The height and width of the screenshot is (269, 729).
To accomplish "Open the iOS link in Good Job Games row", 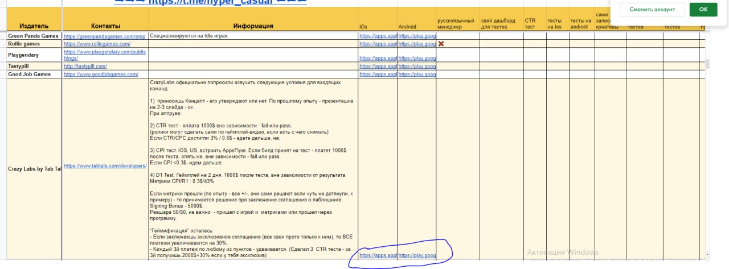I will point(378,75).
